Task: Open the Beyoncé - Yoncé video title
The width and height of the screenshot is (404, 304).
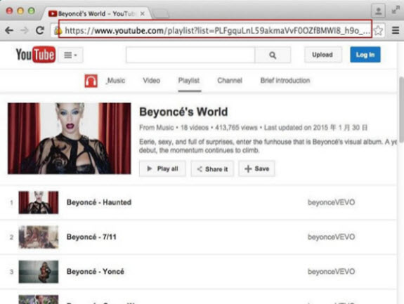Action: [x=96, y=271]
